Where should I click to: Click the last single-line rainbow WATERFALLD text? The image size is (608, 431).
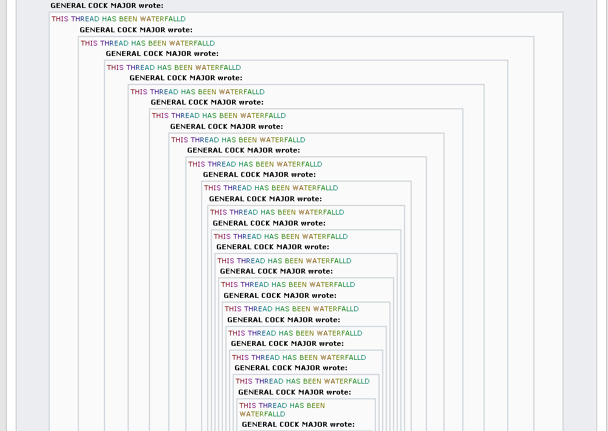click(x=302, y=381)
